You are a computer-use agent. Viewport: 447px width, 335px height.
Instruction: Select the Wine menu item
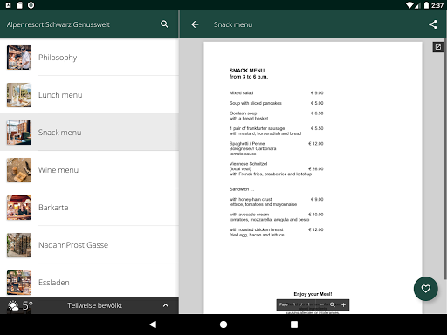(x=89, y=170)
